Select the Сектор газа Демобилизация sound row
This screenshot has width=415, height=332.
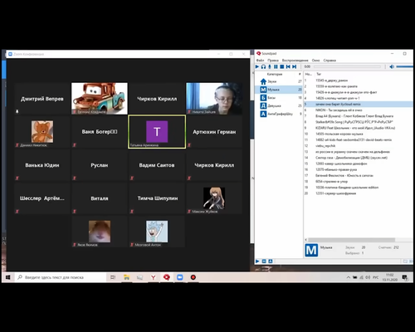tap(359, 158)
